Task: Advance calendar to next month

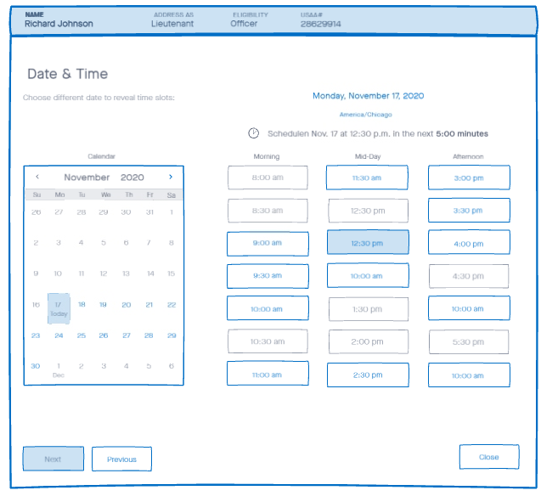Action: coord(171,177)
